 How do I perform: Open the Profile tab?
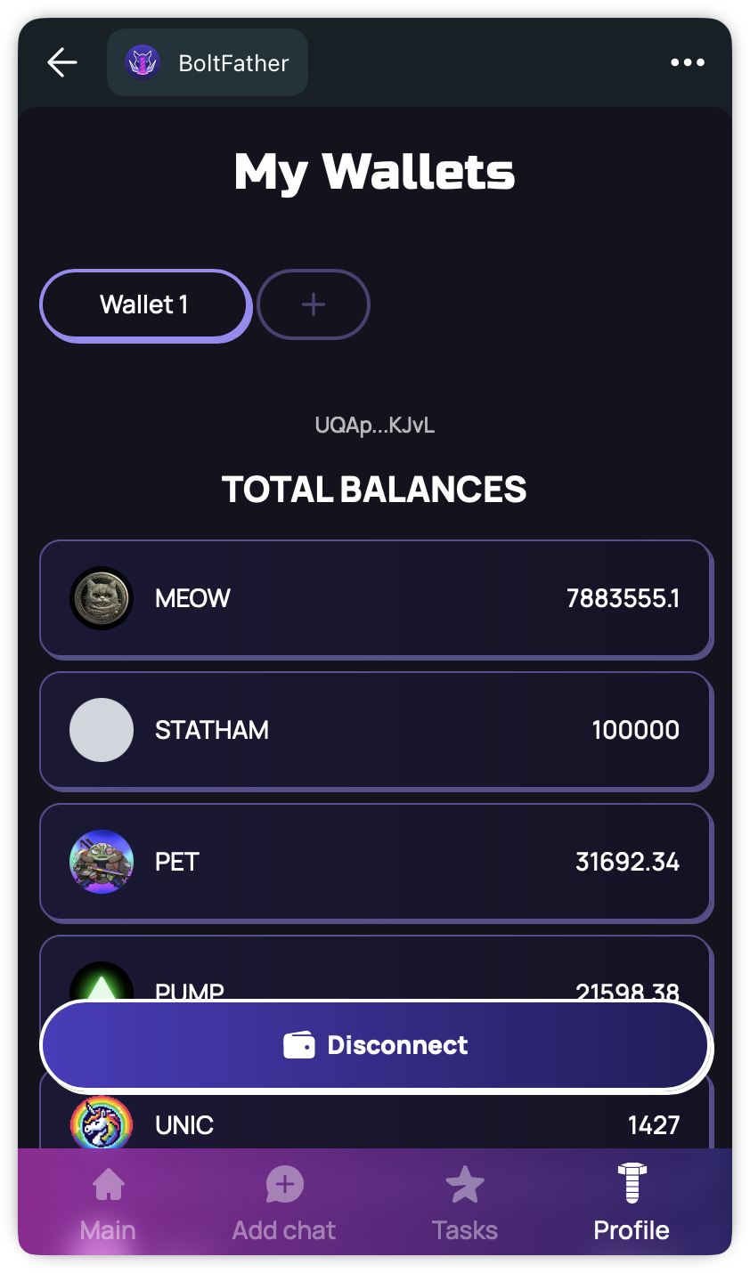pos(632,1204)
